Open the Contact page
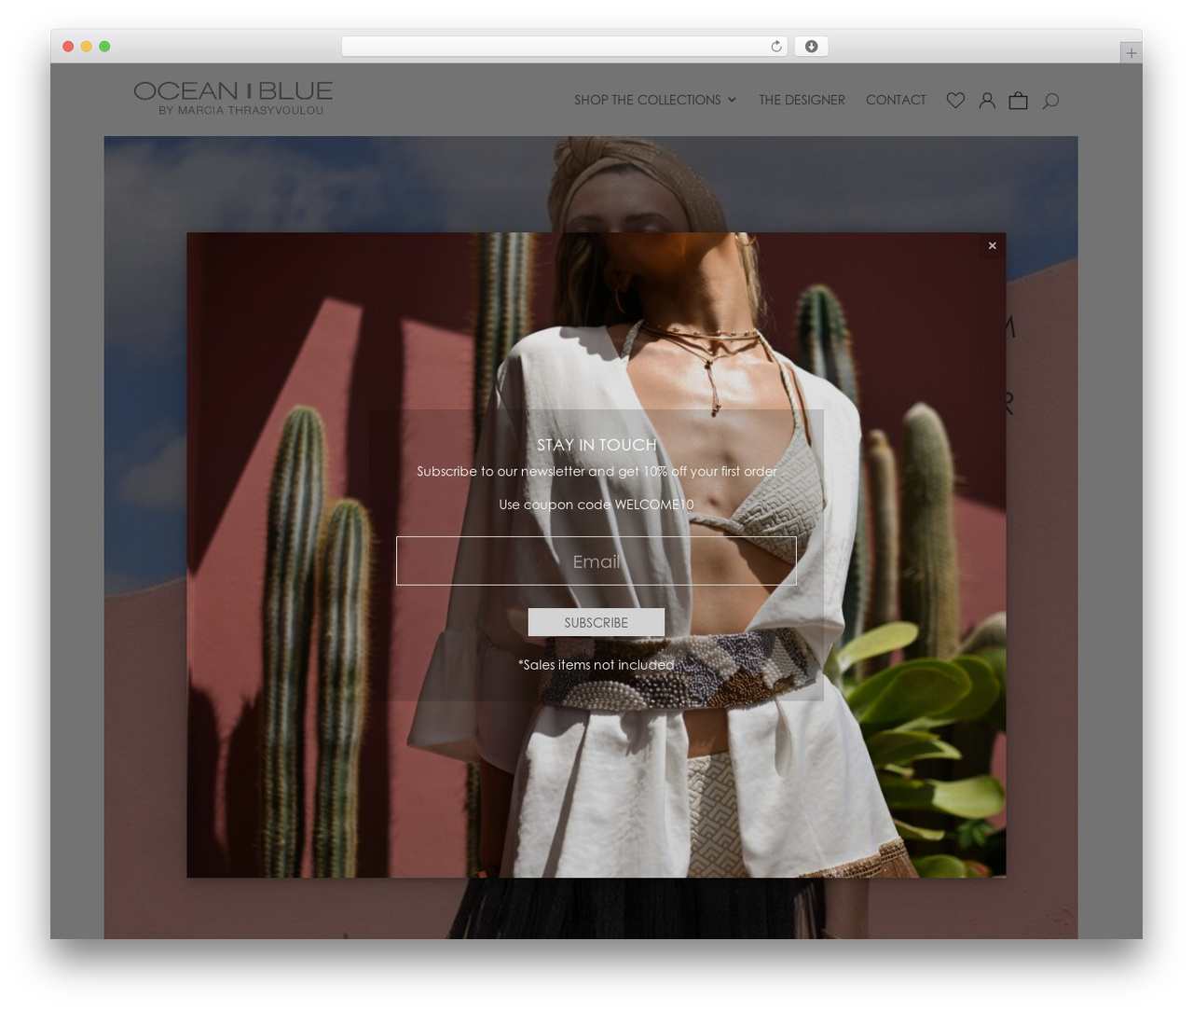Viewport: 1193px width, 1011px height. tap(896, 100)
